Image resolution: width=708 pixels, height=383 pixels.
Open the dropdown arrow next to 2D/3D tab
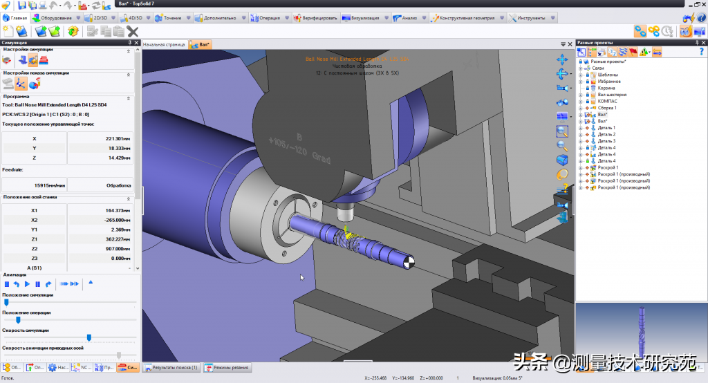pos(113,18)
